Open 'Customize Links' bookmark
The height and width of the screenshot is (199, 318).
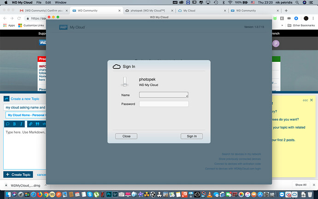click(x=31, y=25)
